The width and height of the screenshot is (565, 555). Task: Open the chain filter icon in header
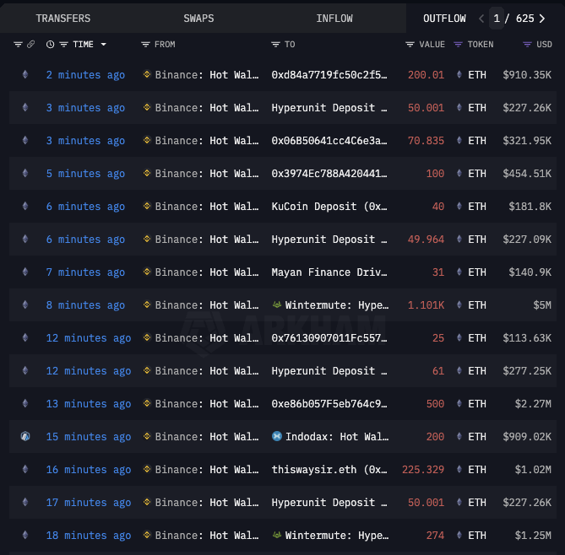pyautogui.click(x=18, y=44)
